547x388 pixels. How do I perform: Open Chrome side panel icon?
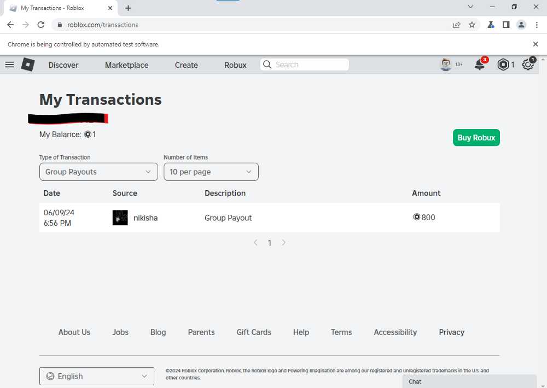click(506, 25)
